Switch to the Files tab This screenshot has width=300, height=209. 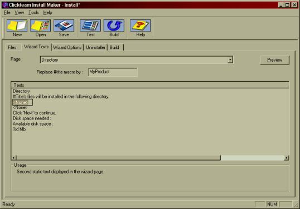click(12, 47)
